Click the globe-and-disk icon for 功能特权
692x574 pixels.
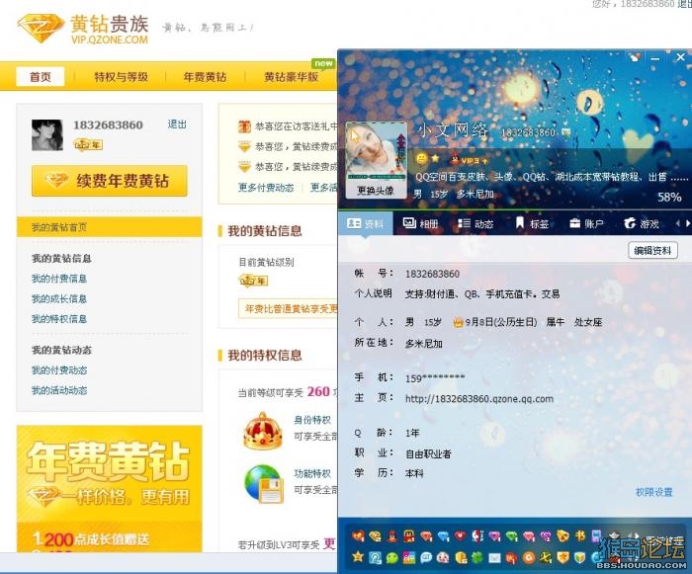click(x=264, y=484)
